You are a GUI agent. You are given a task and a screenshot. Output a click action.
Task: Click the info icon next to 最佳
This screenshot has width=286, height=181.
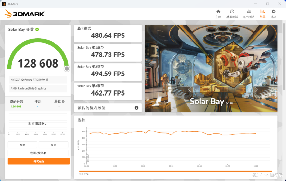pyautogui.click(x=63, y=101)
